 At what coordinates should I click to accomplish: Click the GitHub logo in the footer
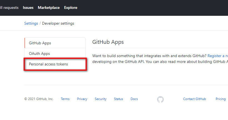pyautogui.click(x=160, y=99)
